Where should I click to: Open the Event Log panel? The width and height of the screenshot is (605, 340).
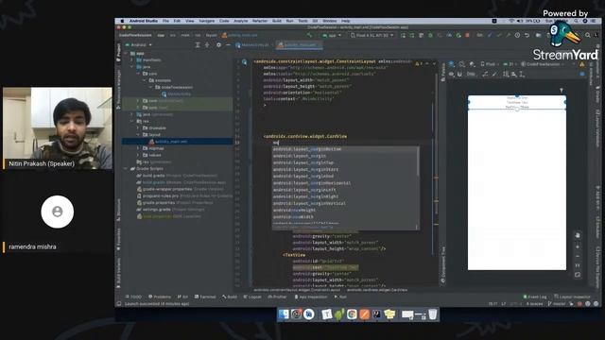(535, 297)
